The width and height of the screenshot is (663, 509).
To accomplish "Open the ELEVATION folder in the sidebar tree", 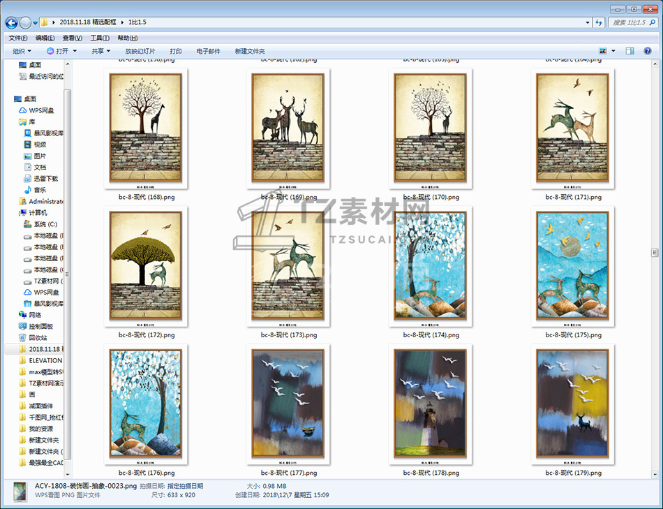I will (45, 360).
